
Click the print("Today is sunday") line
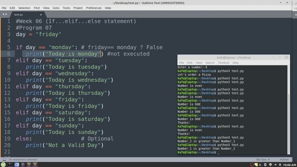(65, 132)
